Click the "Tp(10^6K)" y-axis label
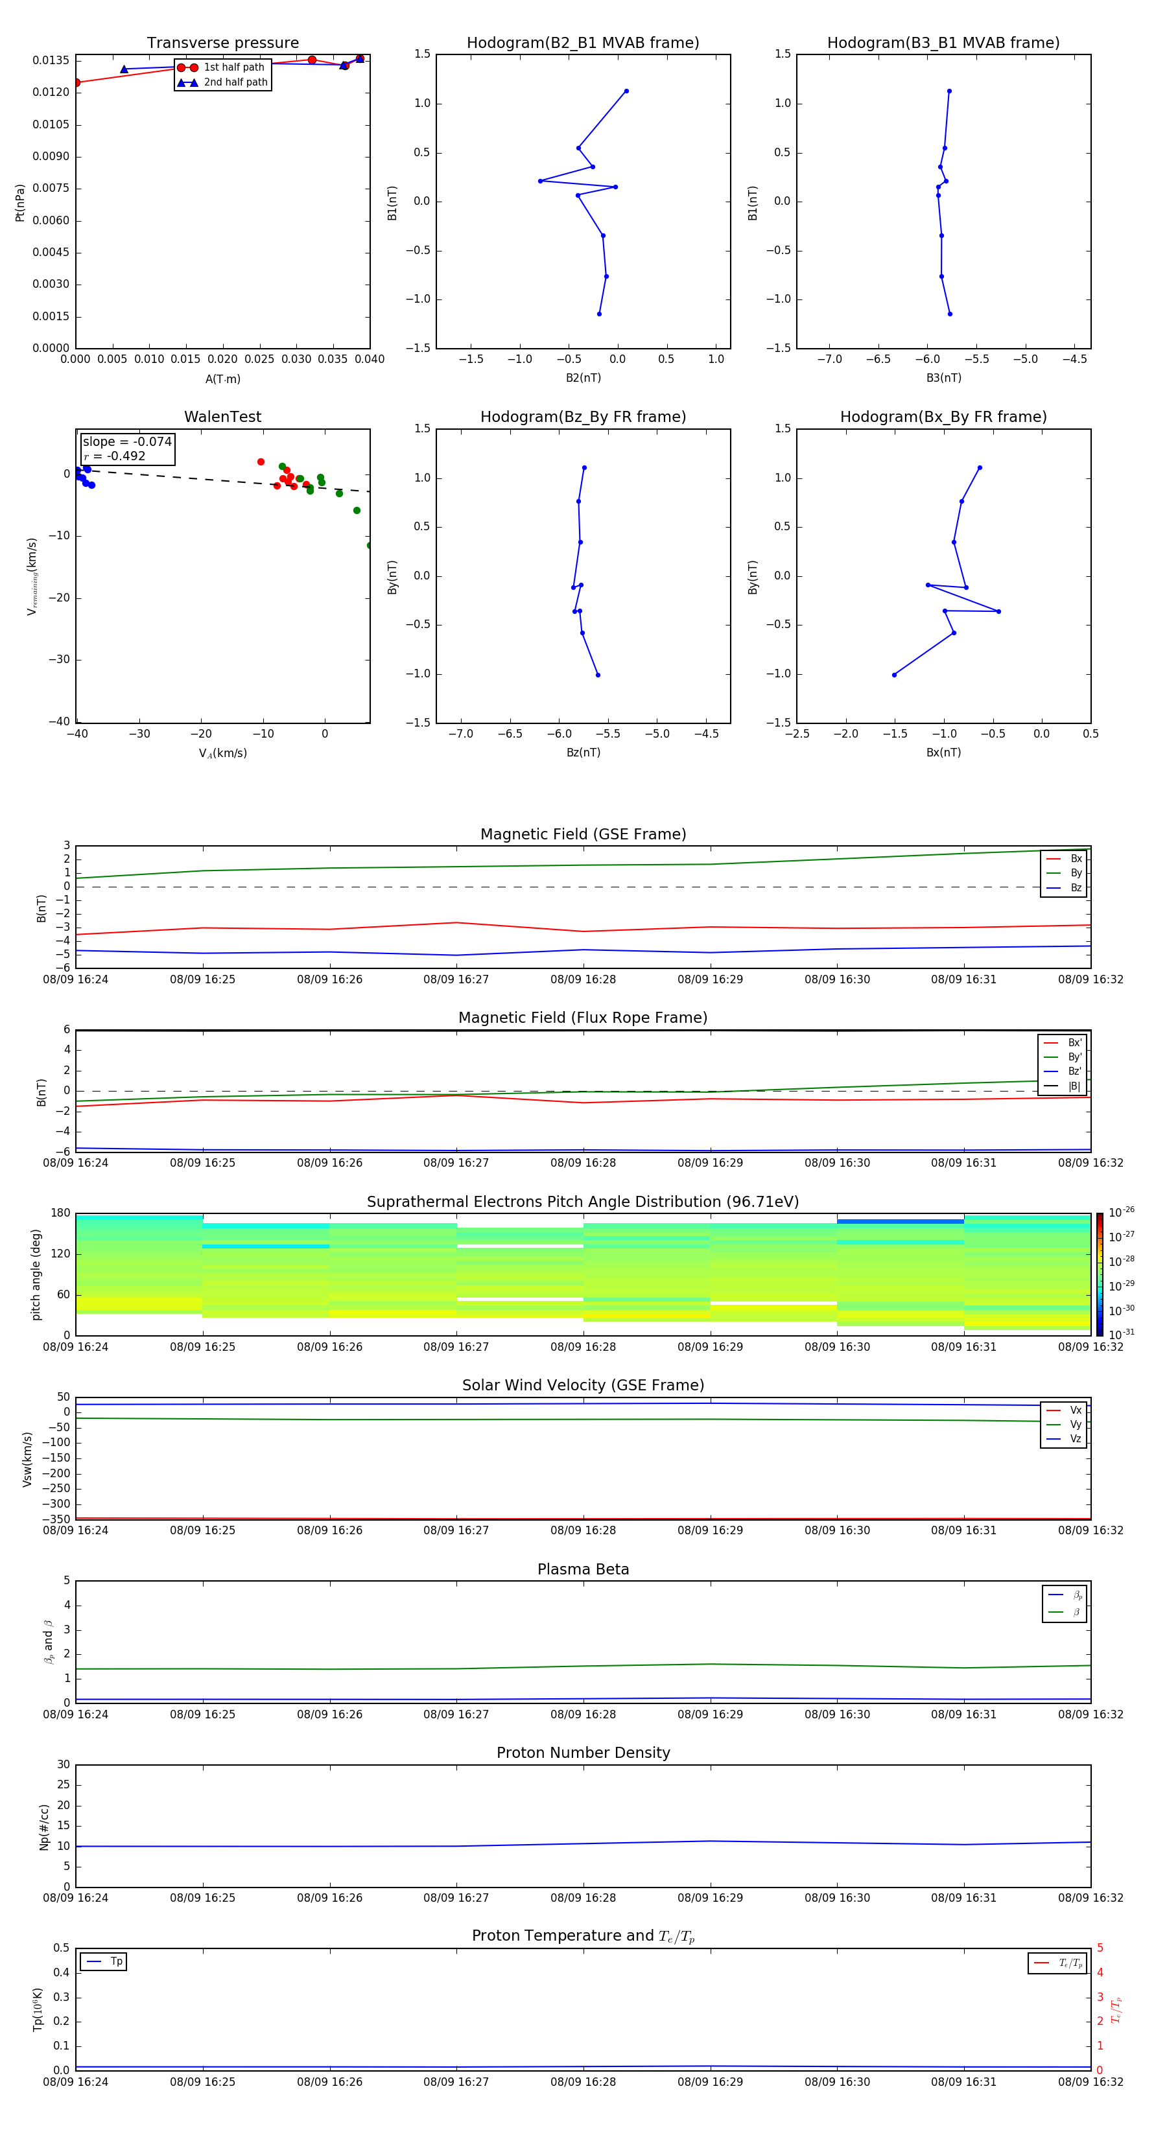 pyautogui.click(x=38, y=2009)
